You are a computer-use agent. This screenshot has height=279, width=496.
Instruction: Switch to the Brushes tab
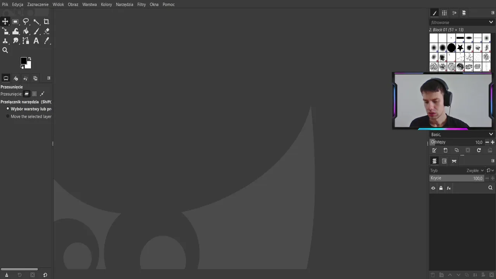[x=434, y=13]
